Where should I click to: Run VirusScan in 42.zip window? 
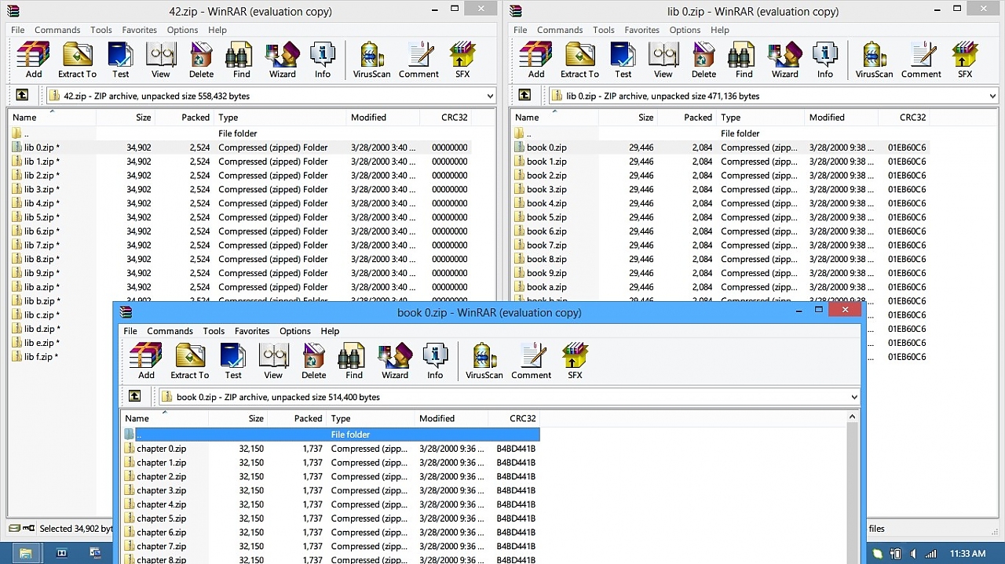point(371,60)
